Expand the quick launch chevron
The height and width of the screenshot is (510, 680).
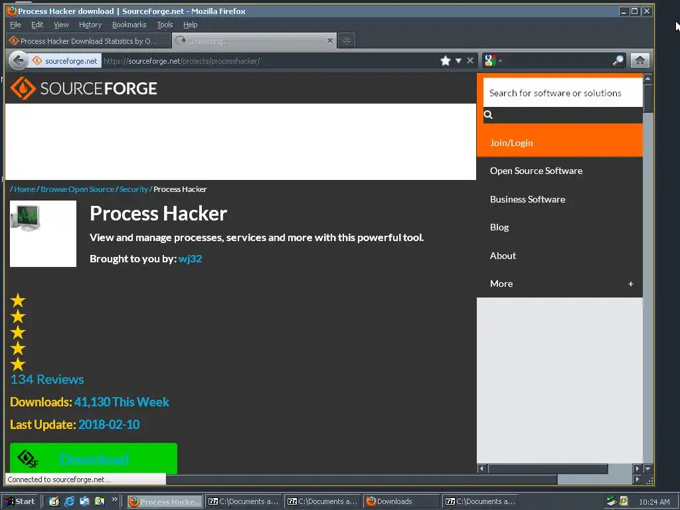pos(114,499)
